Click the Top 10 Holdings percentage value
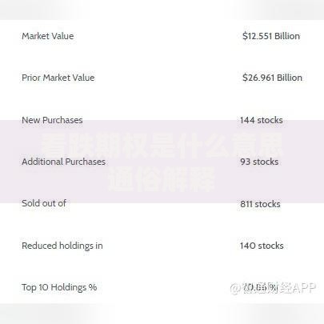 click(259, 287)
